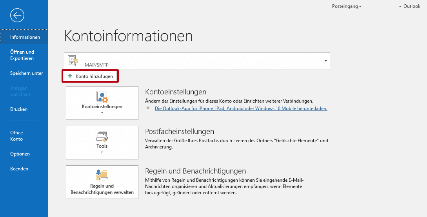Click the Postfacheinstellungen heading
427x217 pixels.
180,132
